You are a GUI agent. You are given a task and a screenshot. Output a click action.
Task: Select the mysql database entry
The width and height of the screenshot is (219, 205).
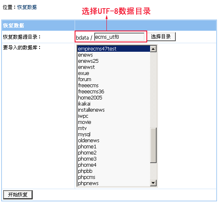coord(114,134)
